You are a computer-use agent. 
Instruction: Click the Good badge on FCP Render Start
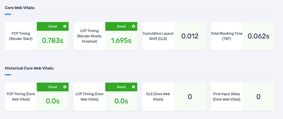(53, 27)
